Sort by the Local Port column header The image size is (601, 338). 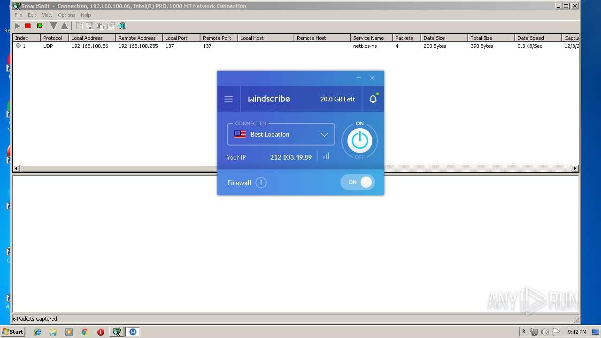(181, 38)
